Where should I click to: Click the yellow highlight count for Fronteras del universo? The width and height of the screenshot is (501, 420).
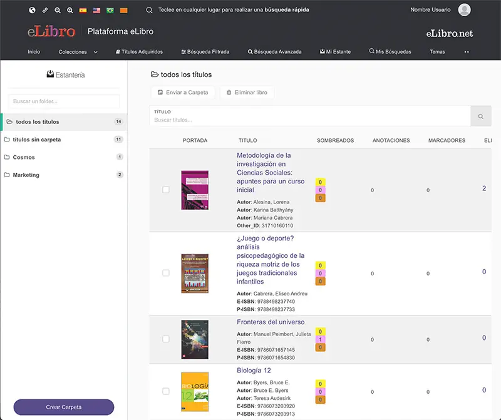coord(321,330)
